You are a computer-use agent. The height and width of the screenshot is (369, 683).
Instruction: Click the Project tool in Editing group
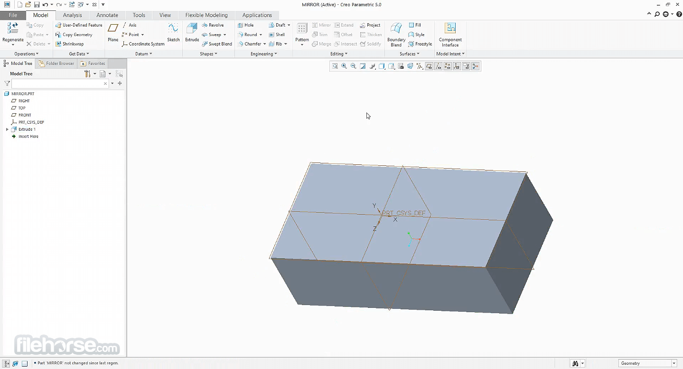(370, 25)
